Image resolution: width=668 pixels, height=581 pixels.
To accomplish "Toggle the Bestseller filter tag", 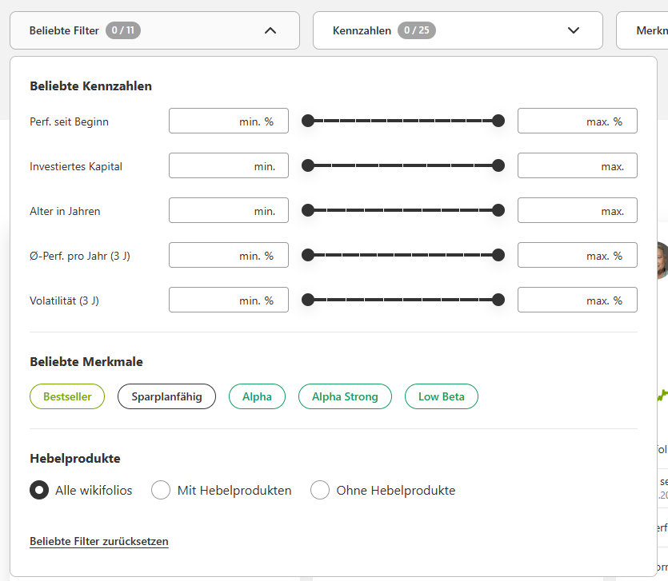I will point(67,396).
